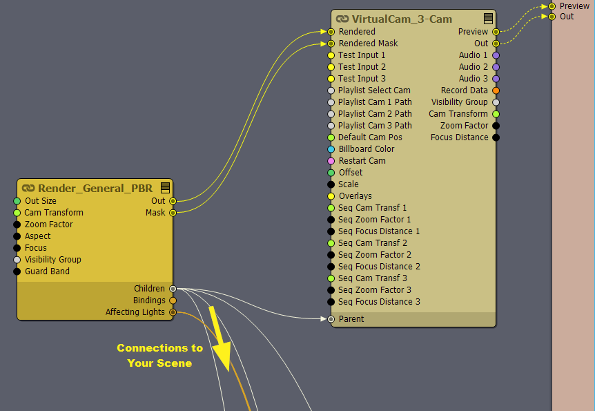The image size is (595, 411).
Task: Click the pink Restart Cam input pin
Action: coord(331,161)
